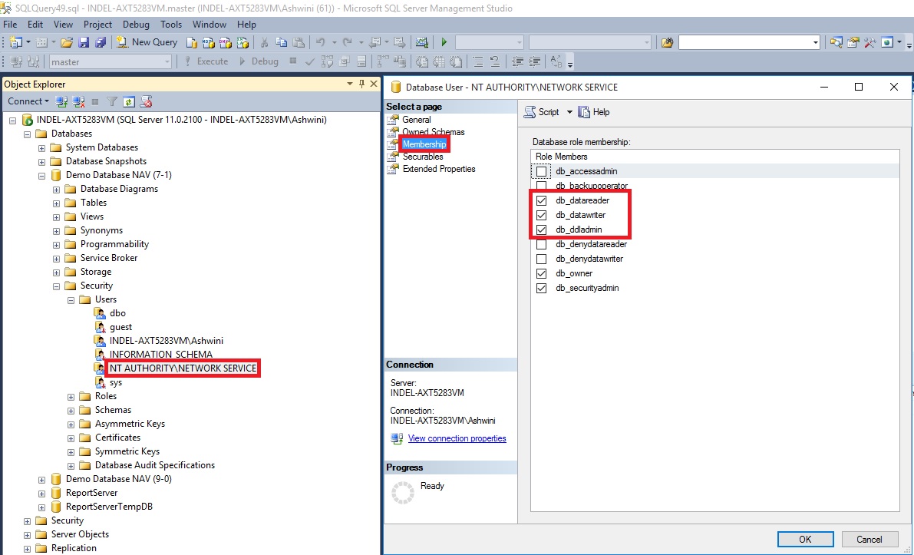Expand the Demo Database NAV (9-0) node
This screenshot has height=555, width=914.
point(42,479)
